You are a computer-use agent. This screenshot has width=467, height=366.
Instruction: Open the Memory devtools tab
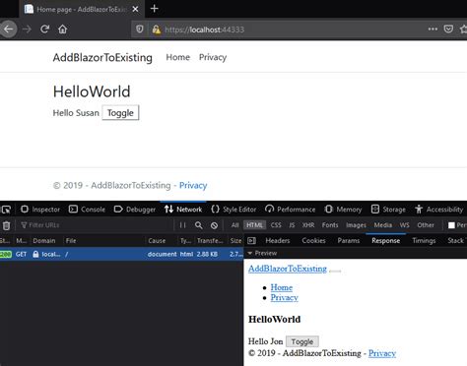(343, 210)
